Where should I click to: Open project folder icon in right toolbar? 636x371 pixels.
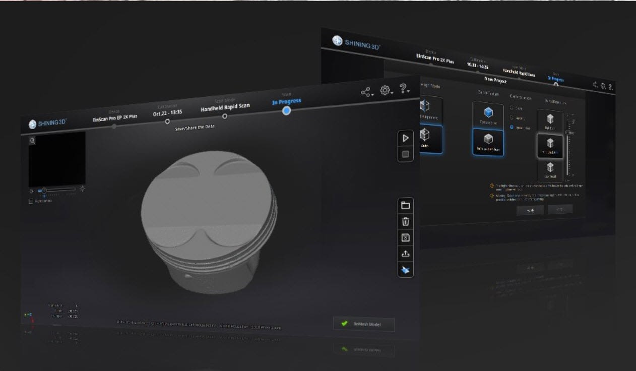coord(405,205)
